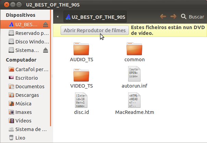Image resolution: width=207 pixels, height=143 pixels.
Task: Click the U2_BEST_OF_THE_90S path bar button
Action: pos(95,17)
